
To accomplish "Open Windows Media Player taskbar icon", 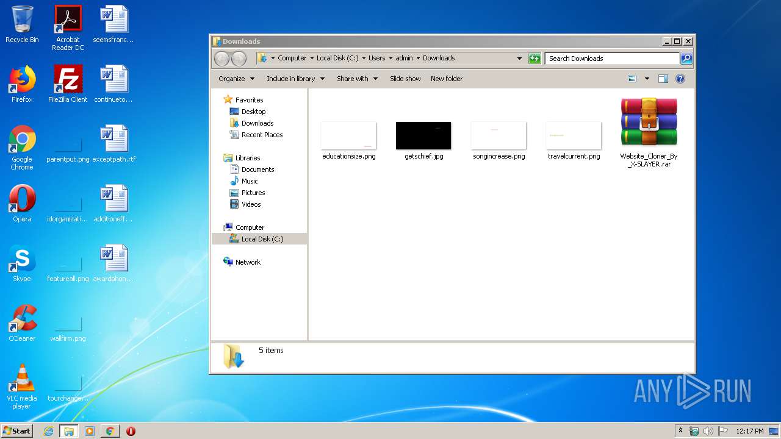I will 90,431.
